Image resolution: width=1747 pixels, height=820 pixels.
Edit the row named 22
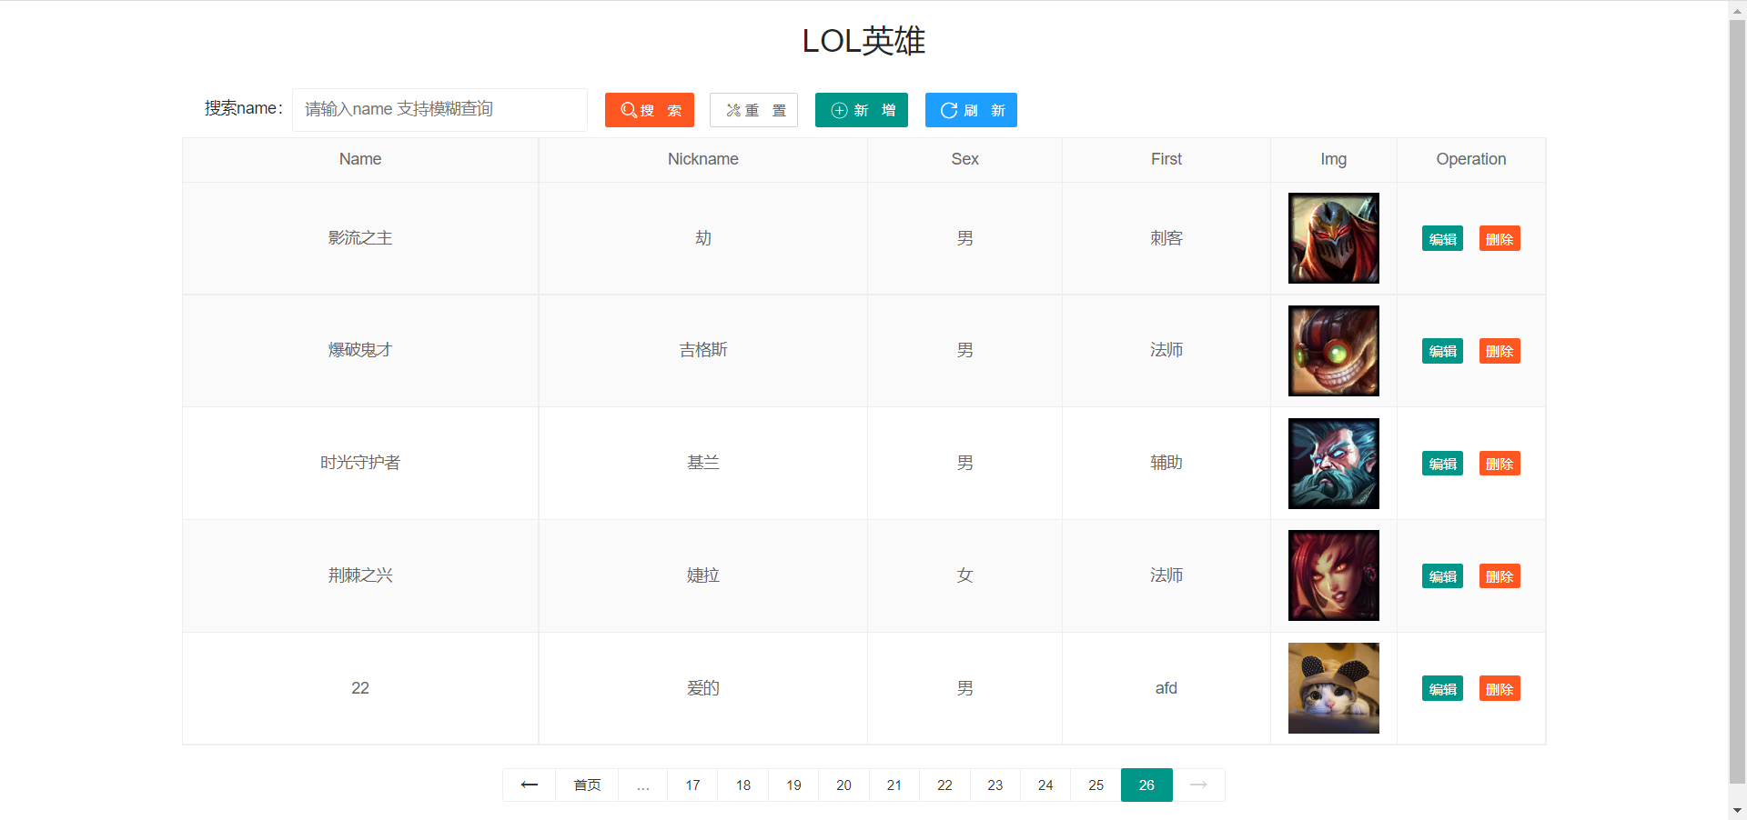tap(1442, 688)
